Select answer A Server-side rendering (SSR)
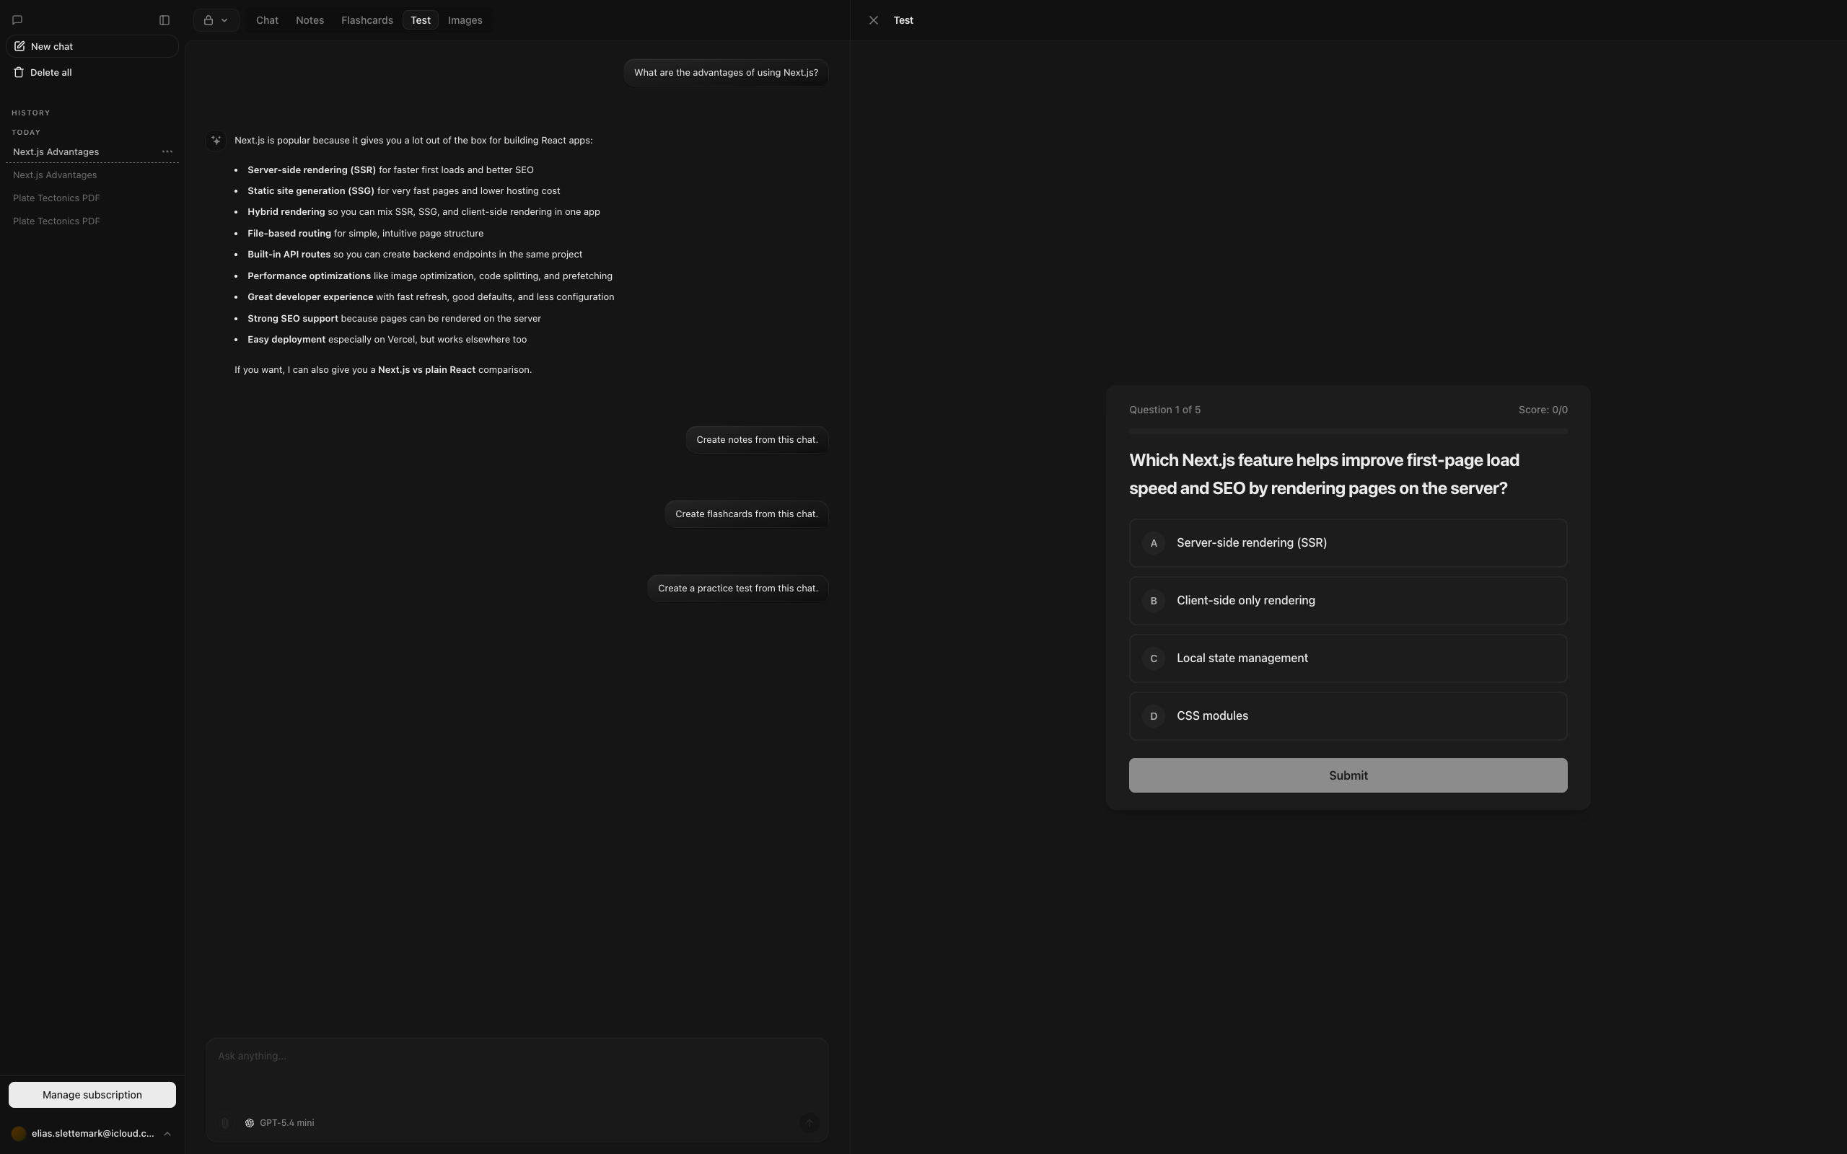The height and width of the screenshot is (1154, 1847). (x=1346, y=542)
